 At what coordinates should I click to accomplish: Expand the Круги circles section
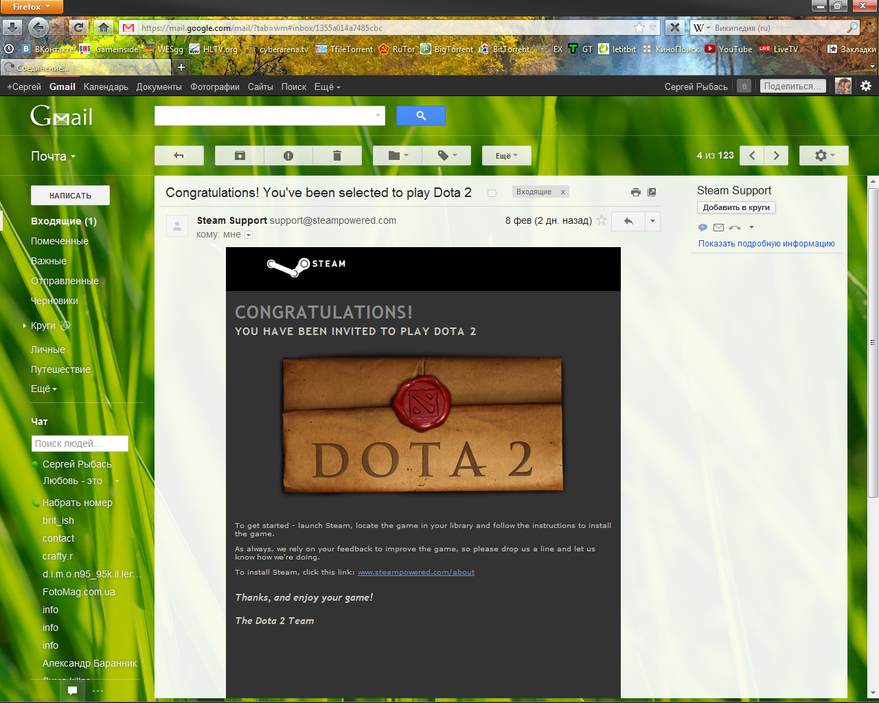[25, 325]
